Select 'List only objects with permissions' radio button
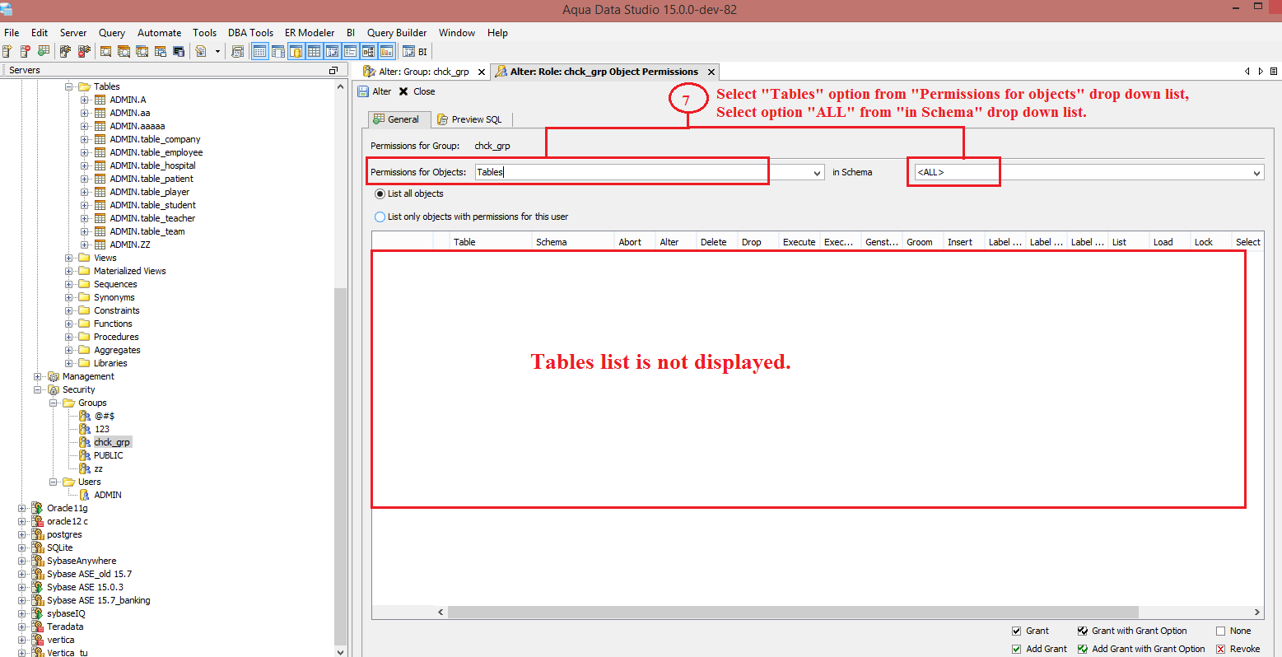The image size is (1282, 657). point(380,217)
